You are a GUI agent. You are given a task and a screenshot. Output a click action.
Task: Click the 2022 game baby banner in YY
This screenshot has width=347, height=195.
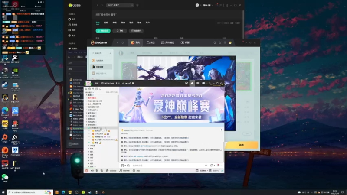click(x=172, y=104)
